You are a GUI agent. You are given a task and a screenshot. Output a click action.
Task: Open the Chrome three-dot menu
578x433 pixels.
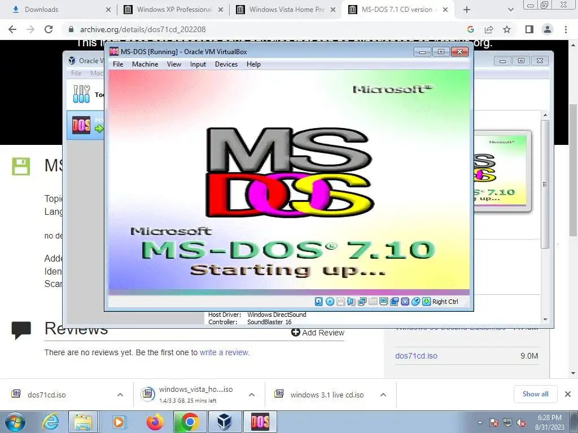(x=566, y=29)
